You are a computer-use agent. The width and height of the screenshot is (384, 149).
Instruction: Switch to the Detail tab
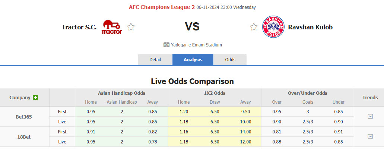tap(155, 59)
